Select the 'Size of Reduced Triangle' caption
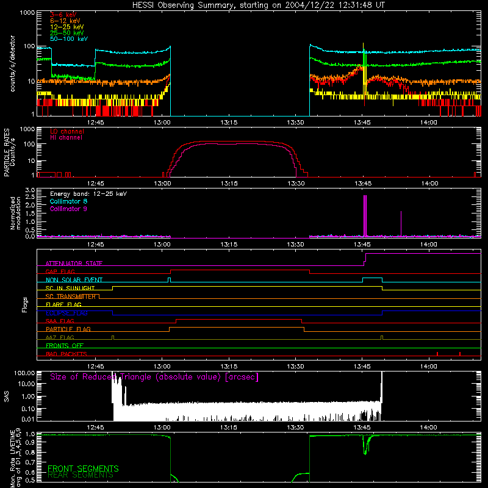 click(154, 377)
